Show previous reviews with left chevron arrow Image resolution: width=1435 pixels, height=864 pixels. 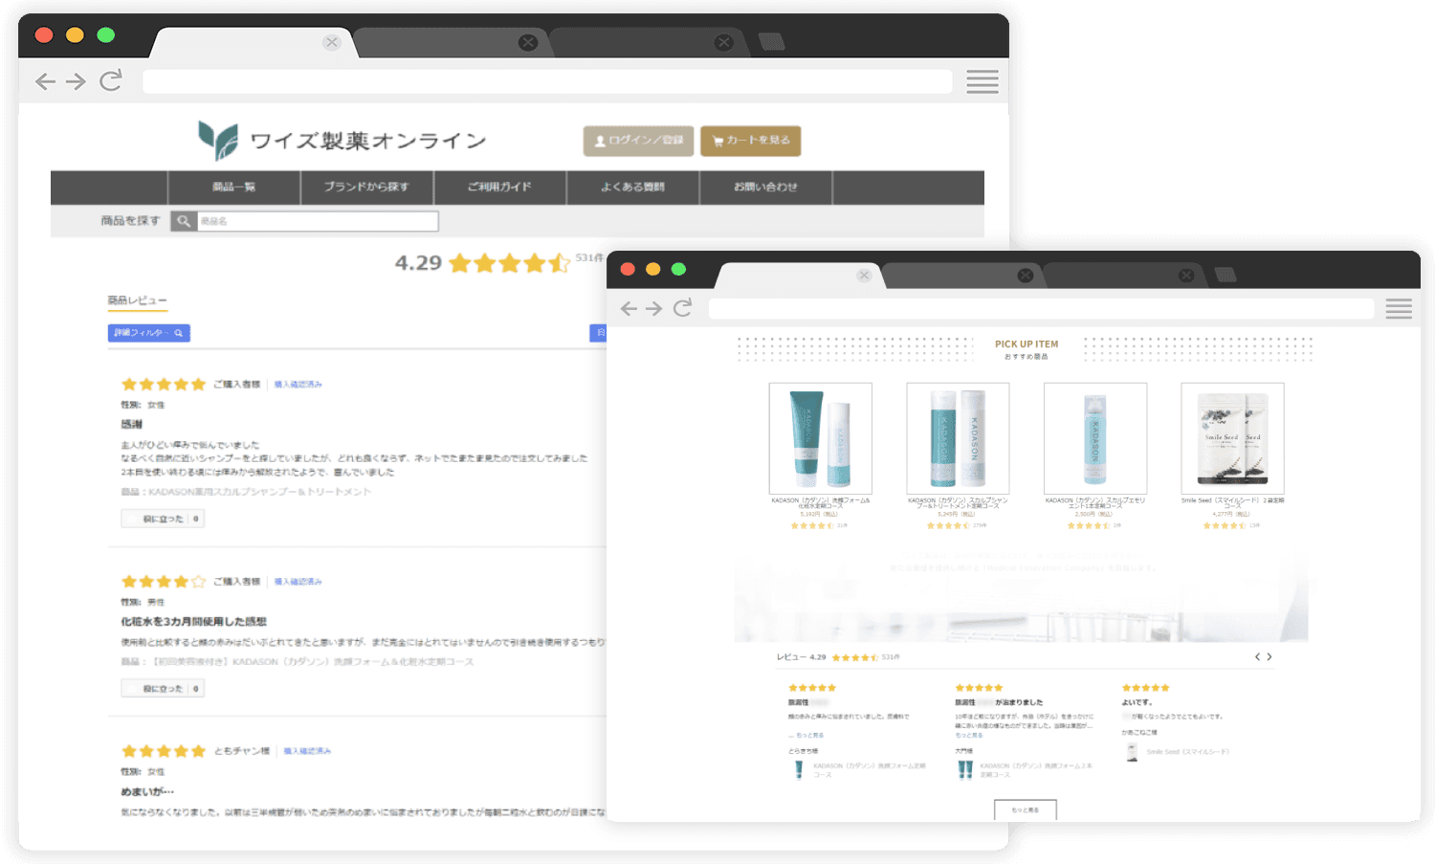coord(1257,656)
